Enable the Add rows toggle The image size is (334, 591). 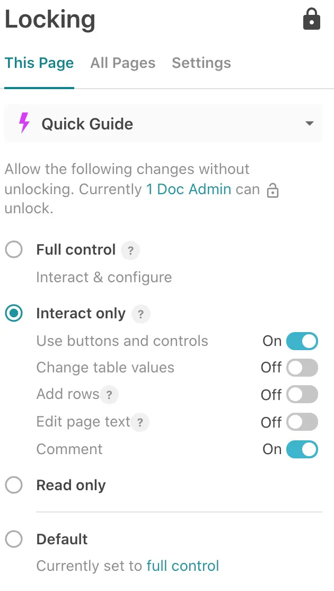coord(302,395)
